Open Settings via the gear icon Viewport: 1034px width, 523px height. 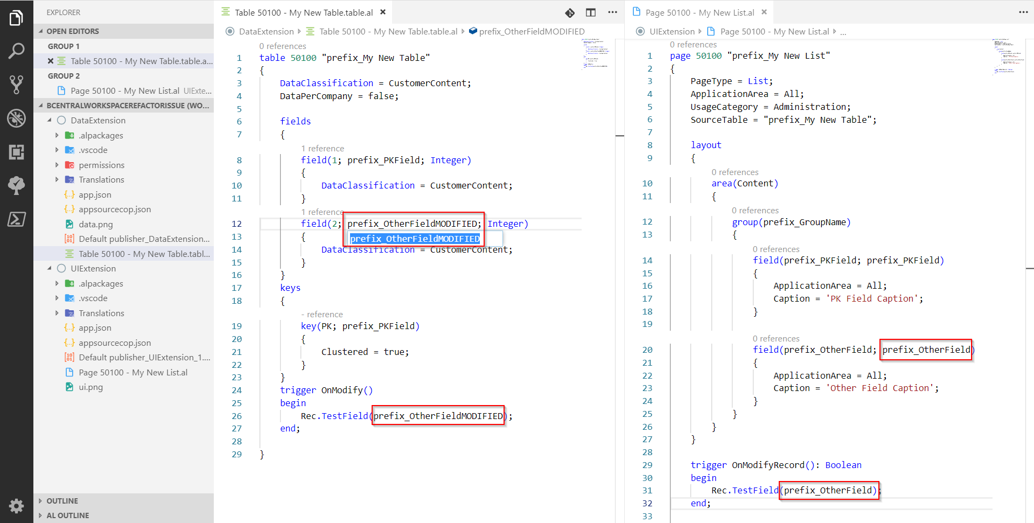pos(16,506)
